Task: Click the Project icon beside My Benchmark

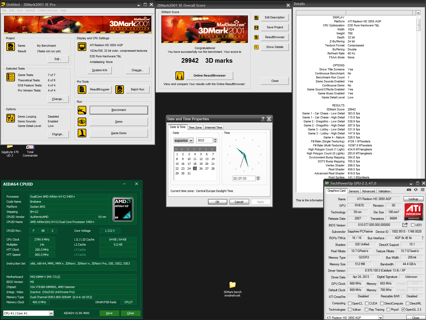Action: click(x=11, y=47)
